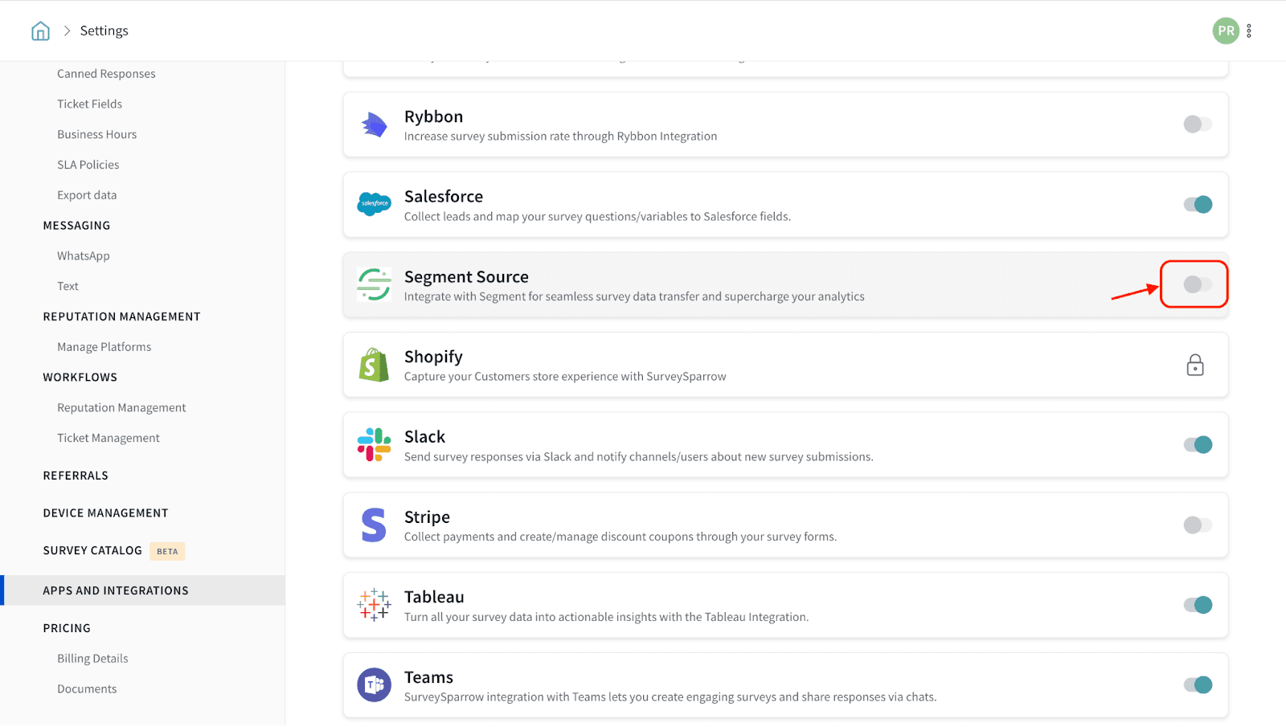
Task: Click the Shopify lock icon
Action: click(1194, 366)
